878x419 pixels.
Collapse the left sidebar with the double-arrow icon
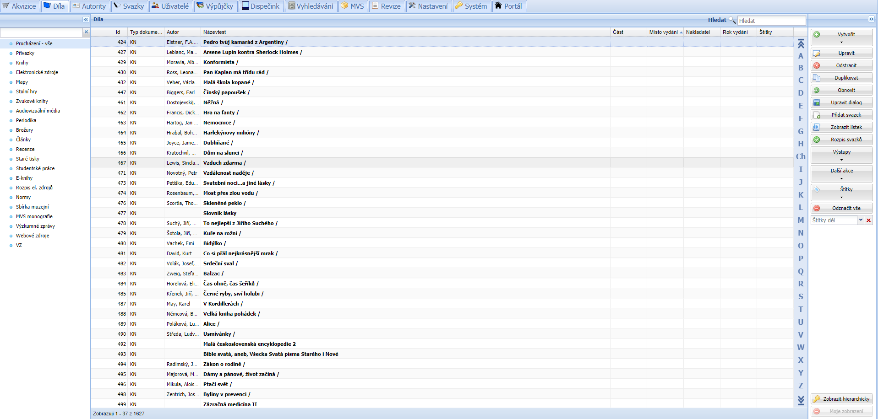pos(86,19)
